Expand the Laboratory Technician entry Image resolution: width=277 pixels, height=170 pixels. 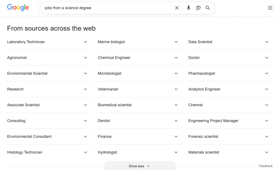[x=49, y=42]
